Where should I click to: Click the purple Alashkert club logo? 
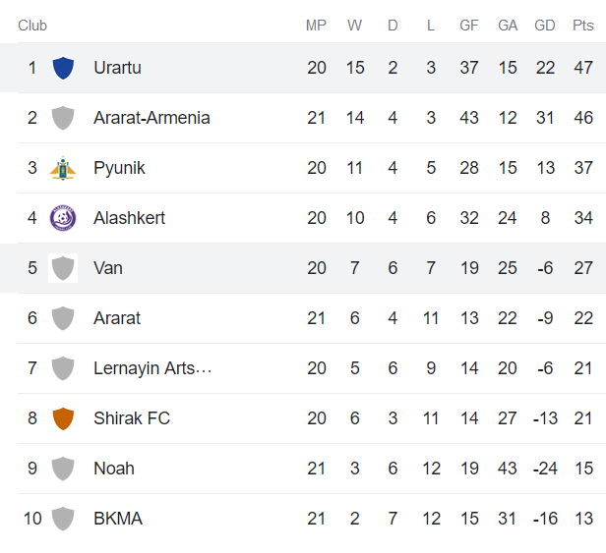click(x=63, y=218)
